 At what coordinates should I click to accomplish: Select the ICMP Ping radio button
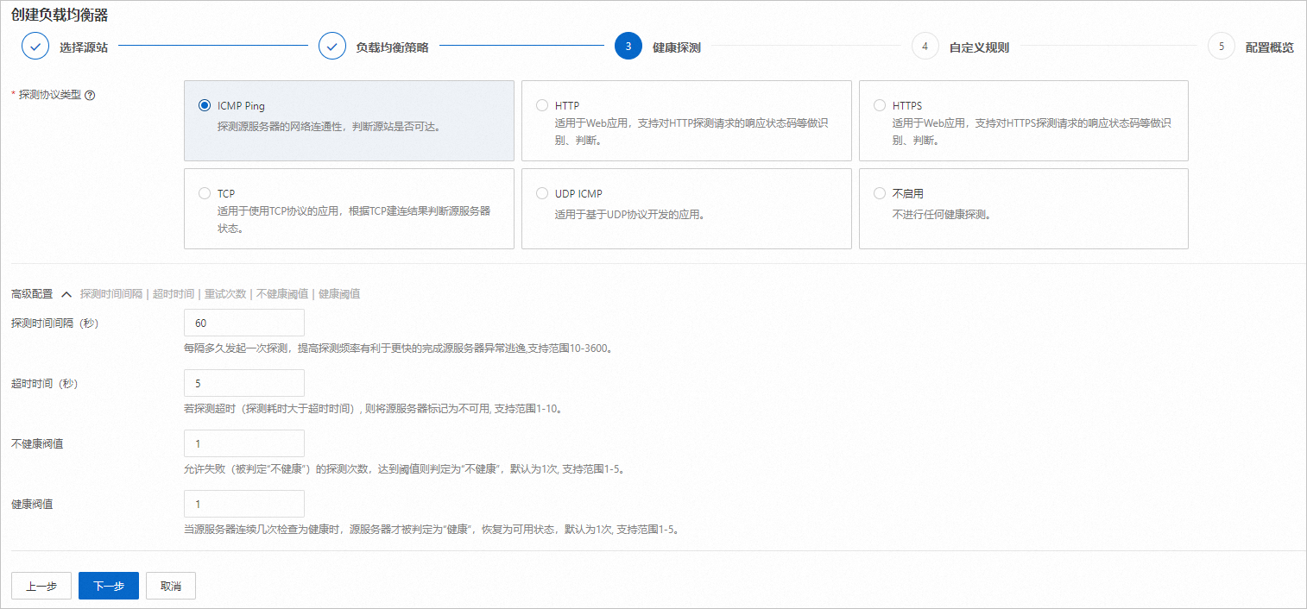coord(205,105)
